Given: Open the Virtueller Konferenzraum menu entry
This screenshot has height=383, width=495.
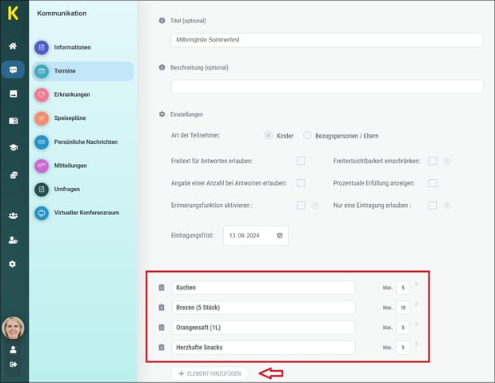Looking at the screenshot, I should coord(82,213).
